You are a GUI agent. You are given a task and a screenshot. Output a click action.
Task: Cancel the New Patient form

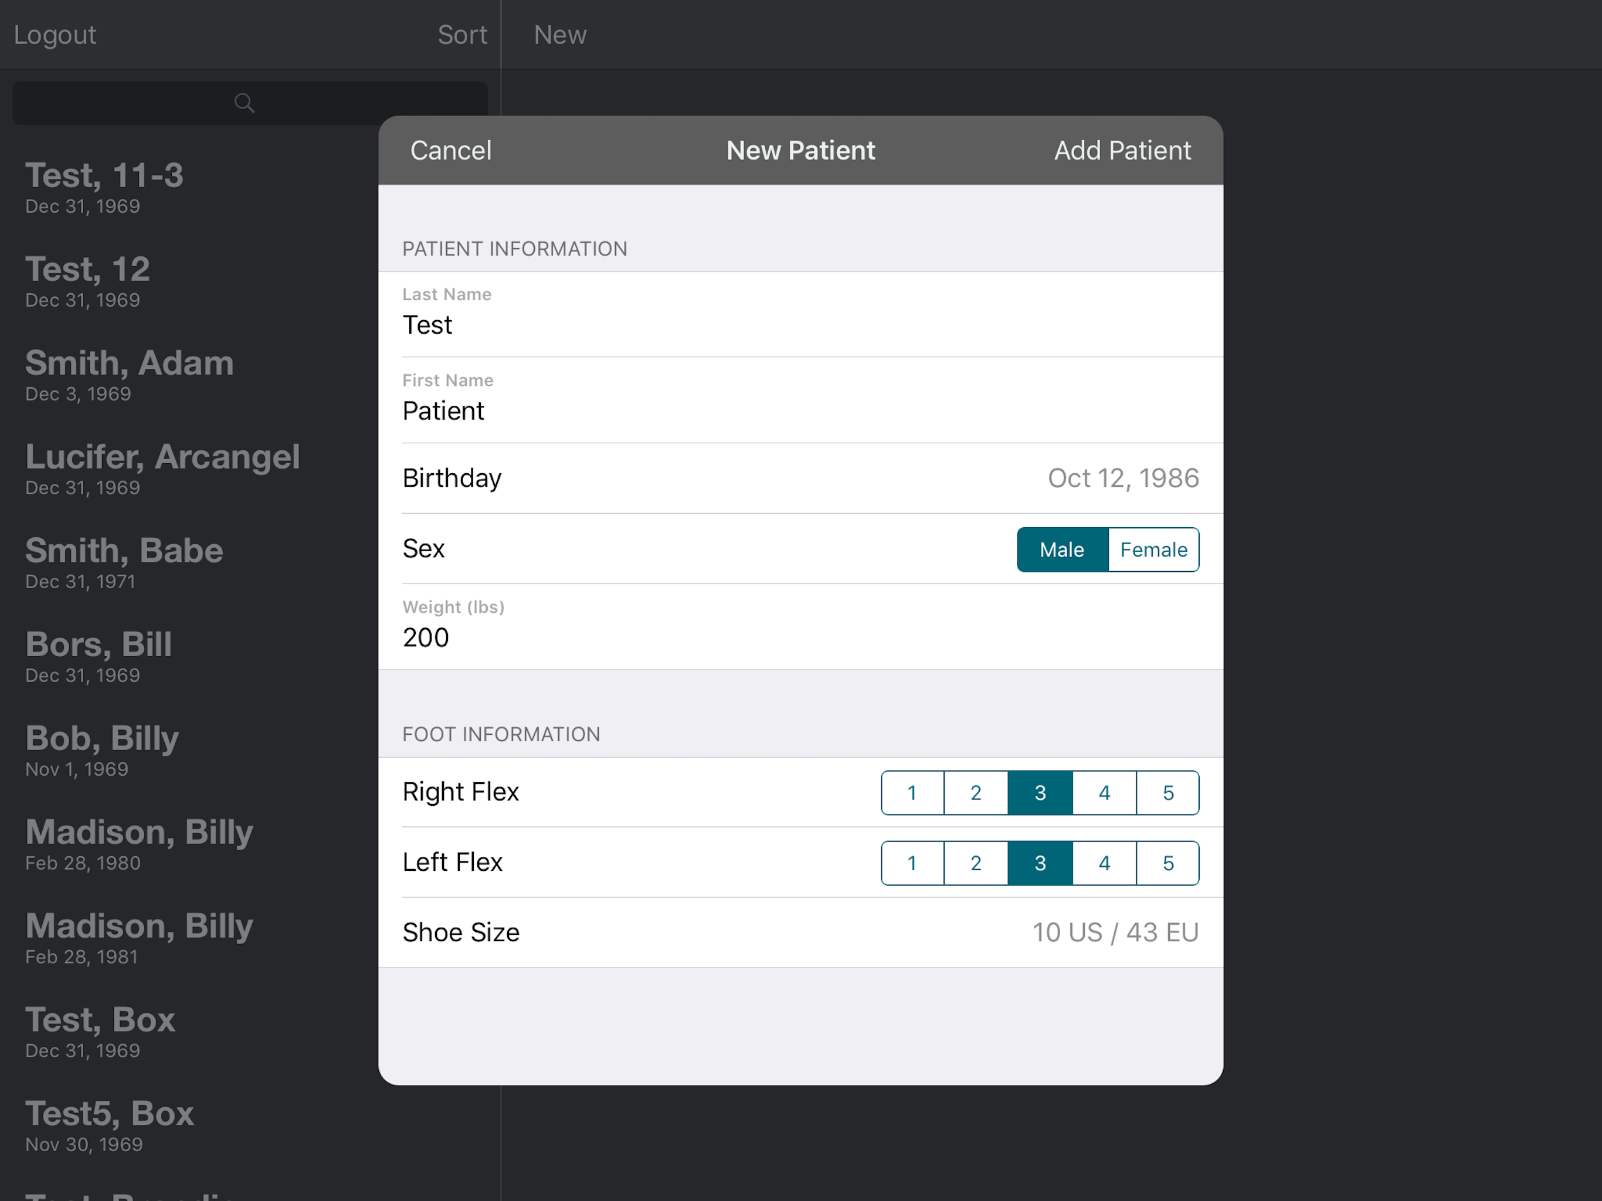tap(450, 151)
